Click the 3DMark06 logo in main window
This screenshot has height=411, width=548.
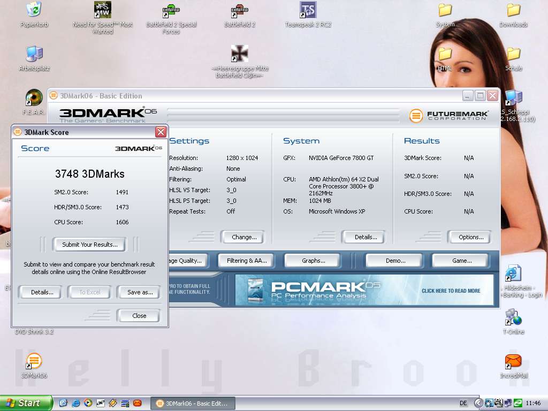(x=108, y=115)
